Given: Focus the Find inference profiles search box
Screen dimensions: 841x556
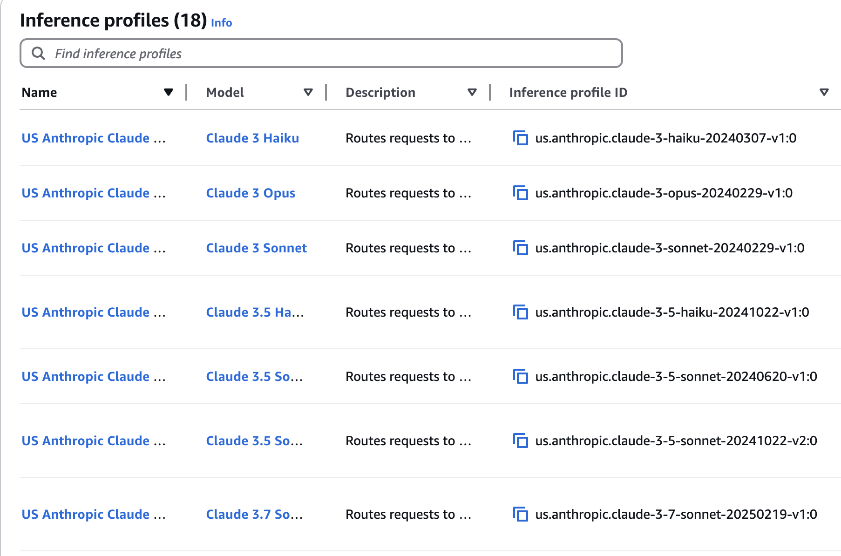Looking at the screenshot, I should pyautogui.click(x=321, y=54).
